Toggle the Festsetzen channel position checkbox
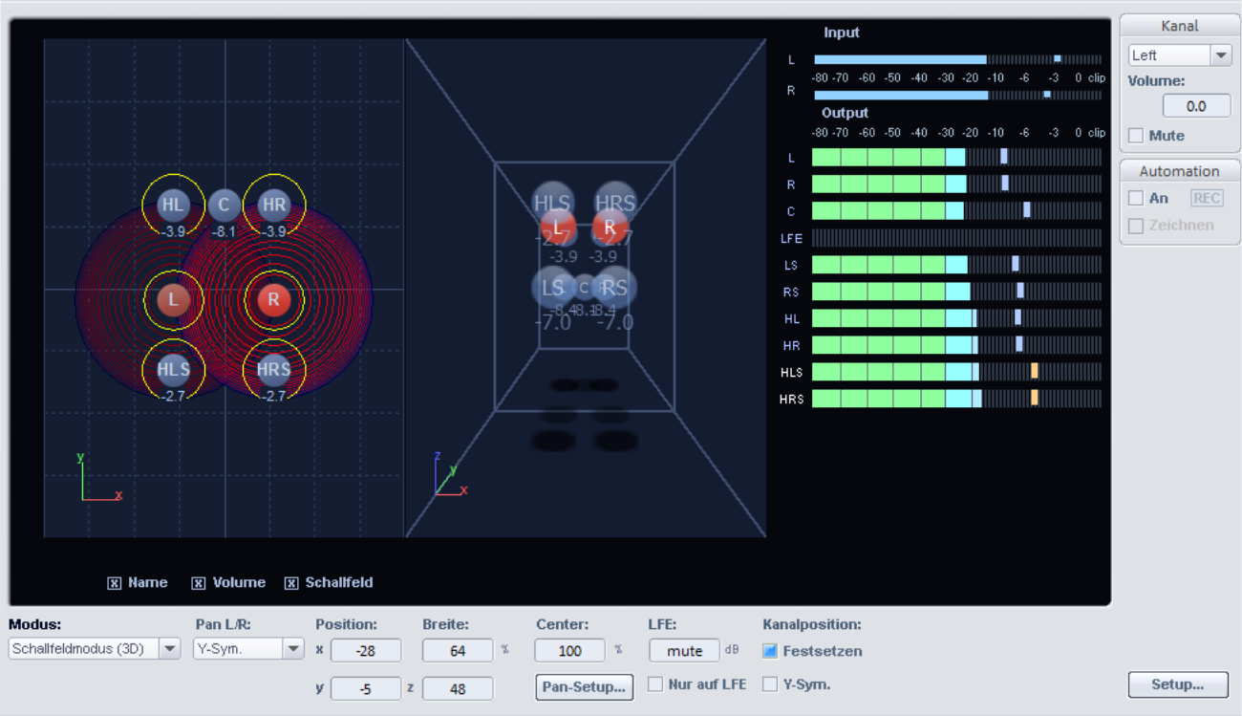Viewport: 1242px width, 716px height. 770,651
